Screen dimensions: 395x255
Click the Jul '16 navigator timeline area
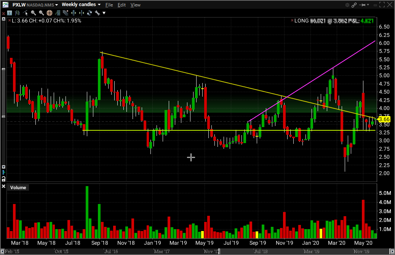pyautogui.click(x=111, y=251)
